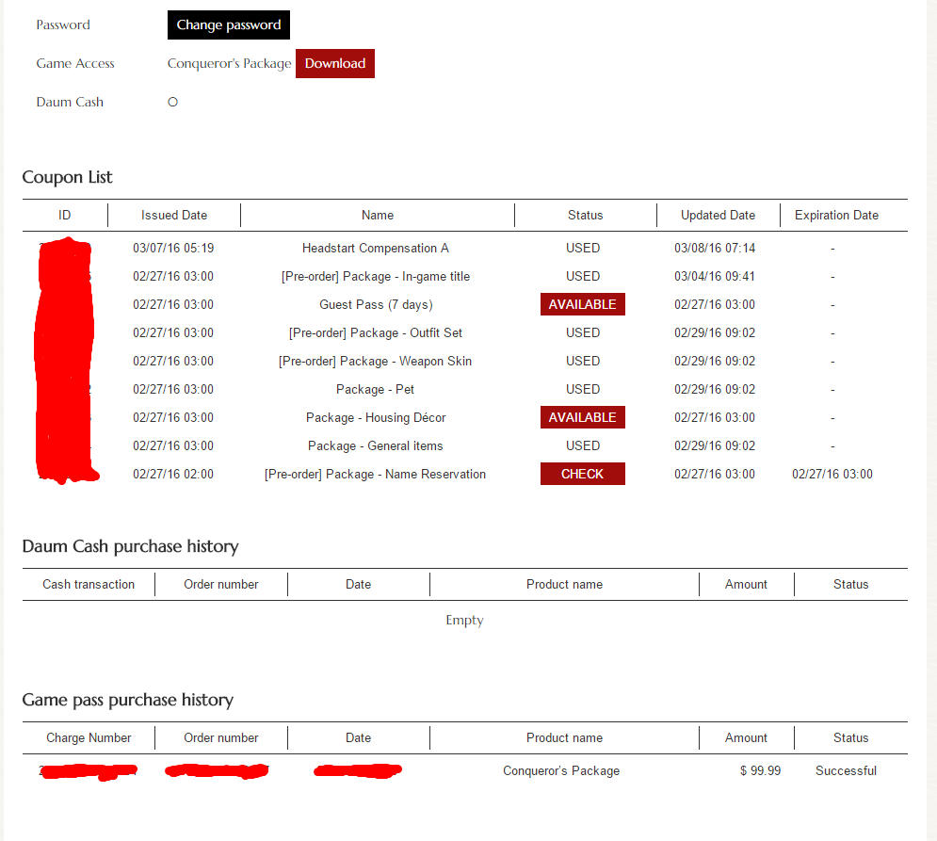
Task: Select the Coupon List ID column header
Action: [65, 215]
